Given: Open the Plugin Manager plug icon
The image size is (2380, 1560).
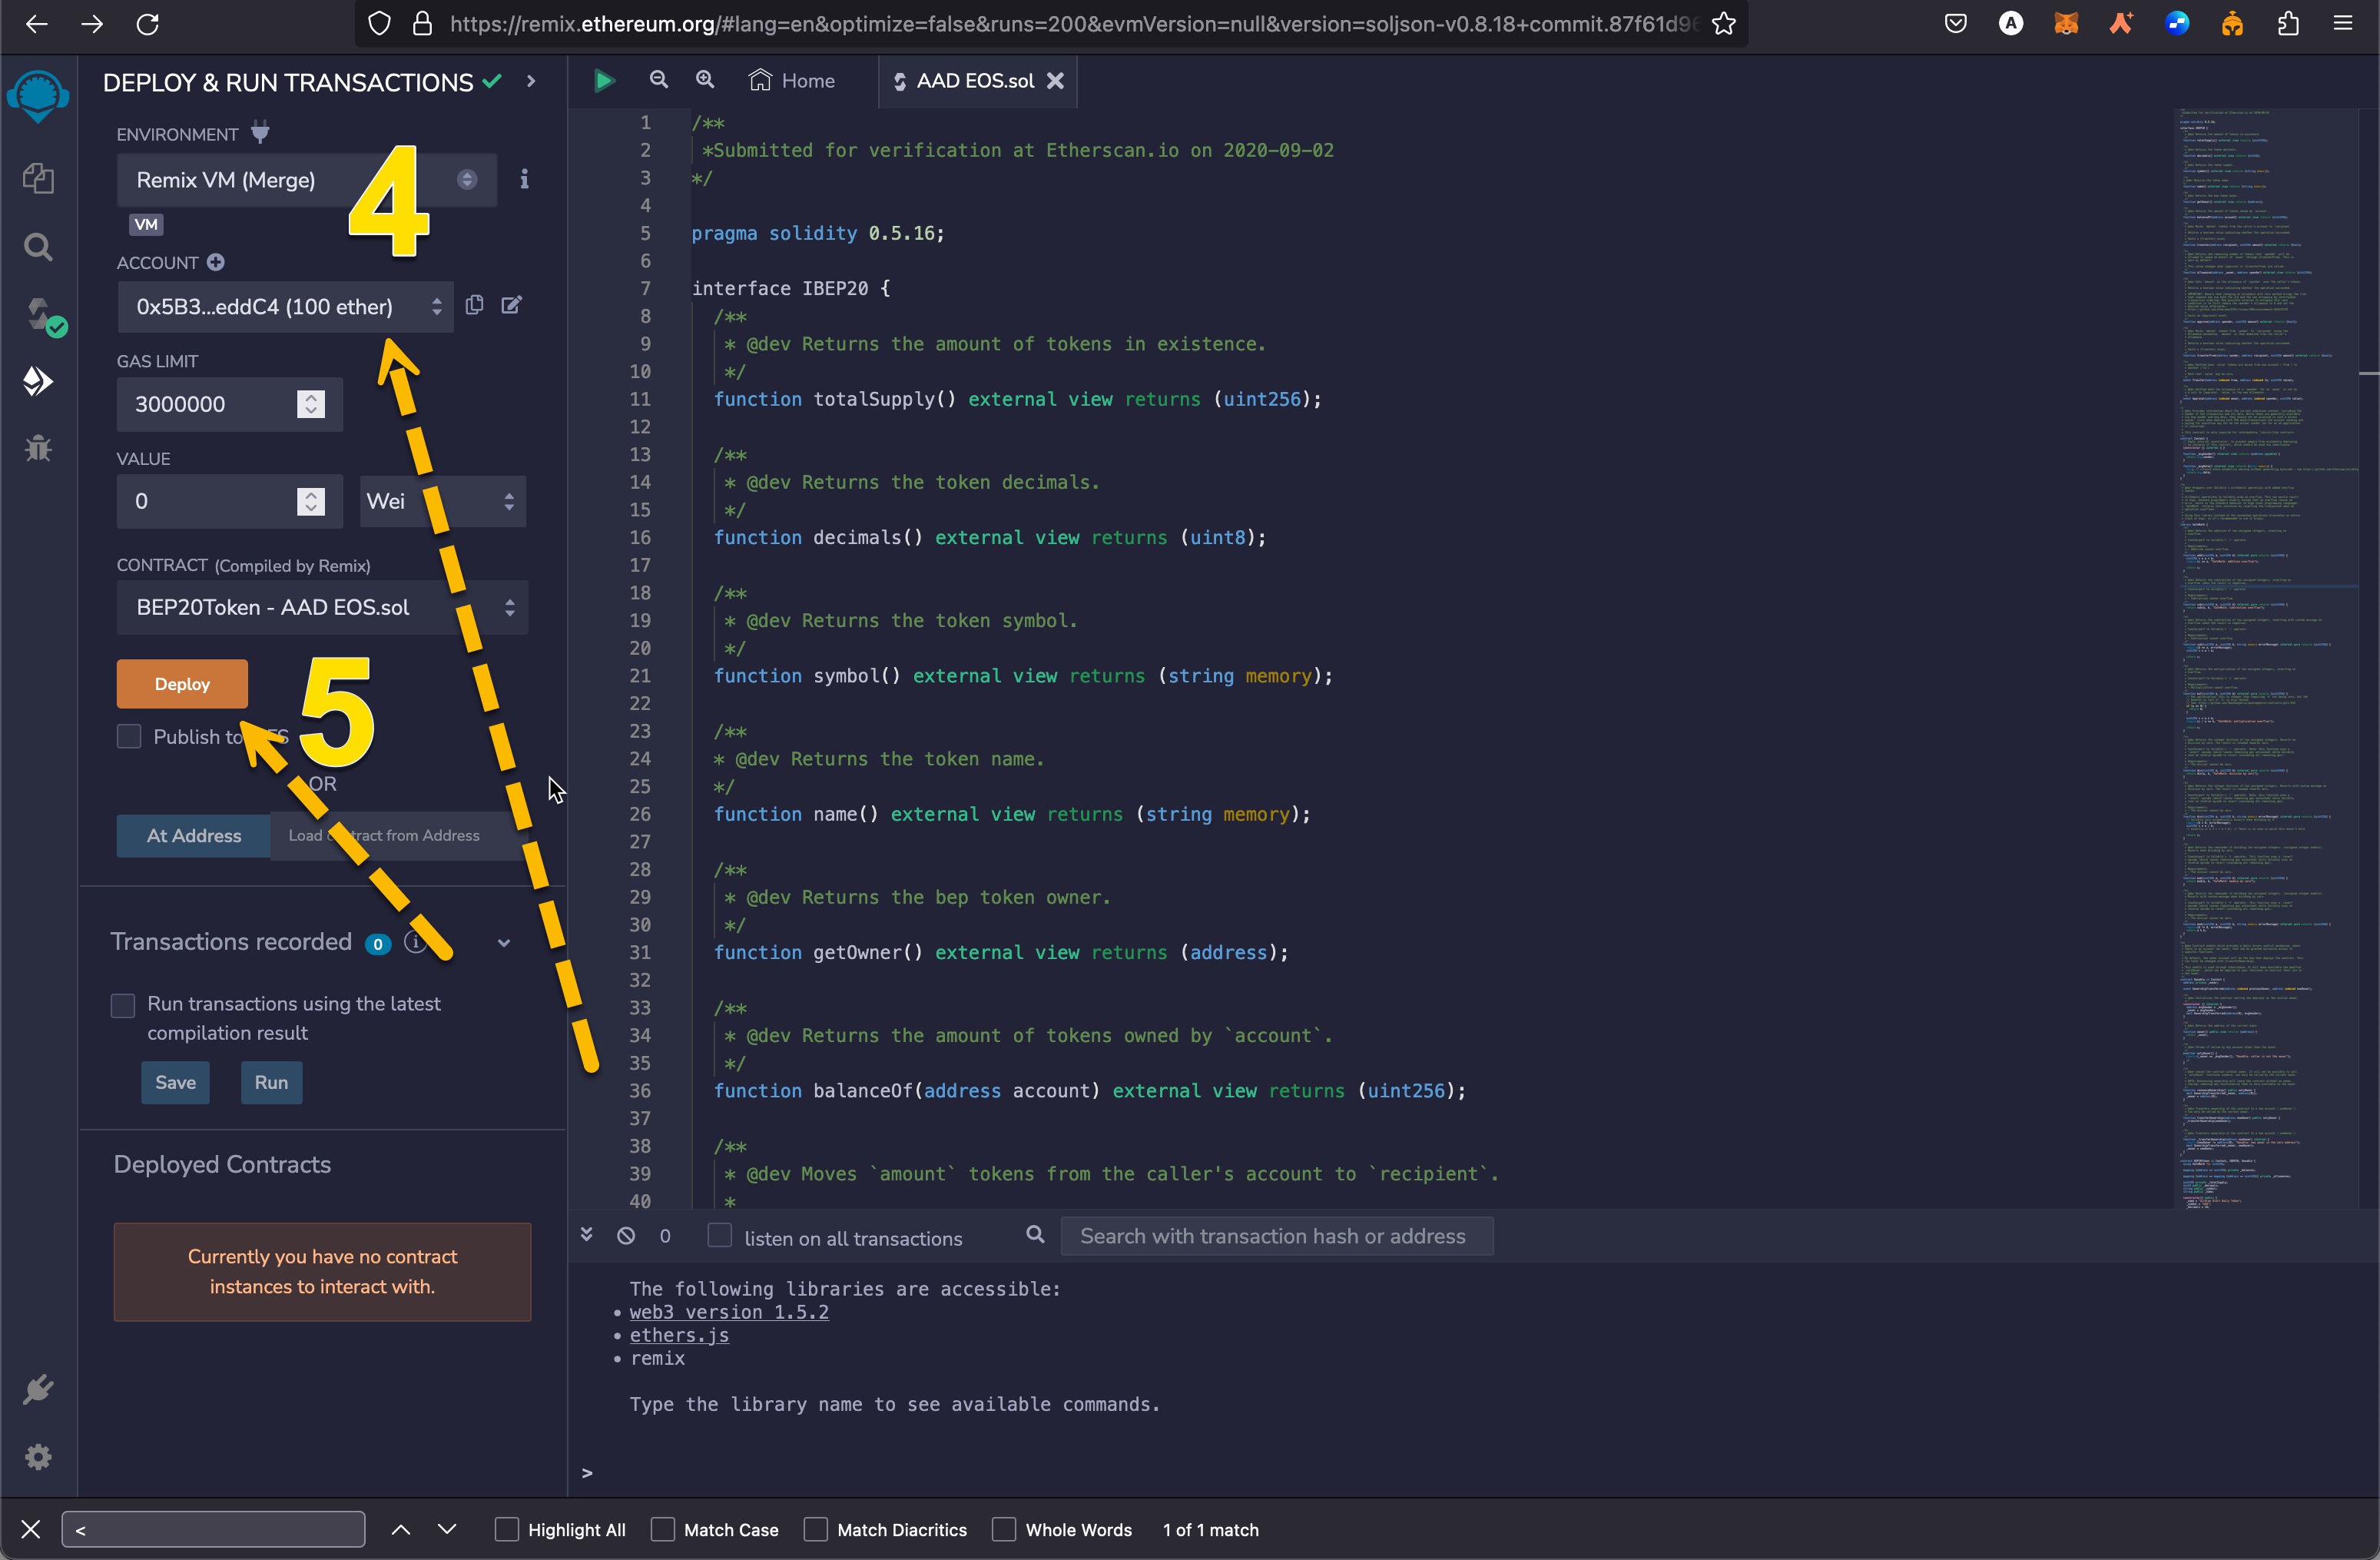Looking at the screenshot, I should [x=38, y=1389].
